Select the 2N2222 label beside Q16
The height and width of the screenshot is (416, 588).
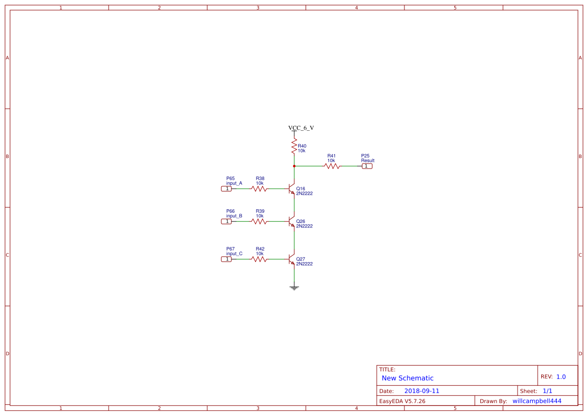(x=304, y=193)
